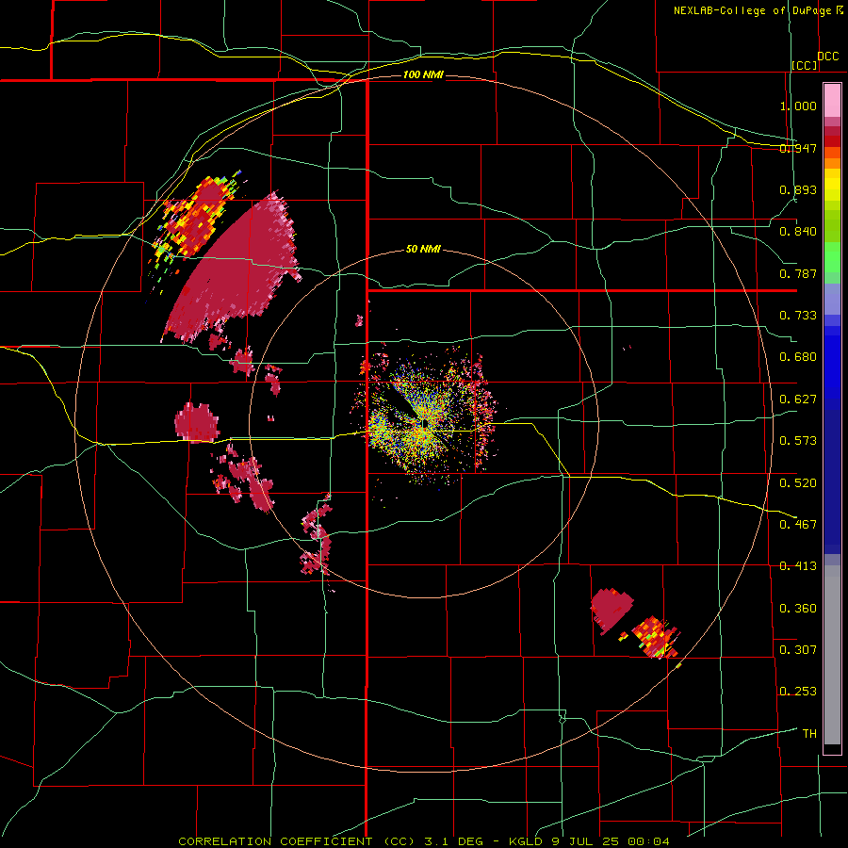Click the 100 NMI range ring label

[423, 74]
